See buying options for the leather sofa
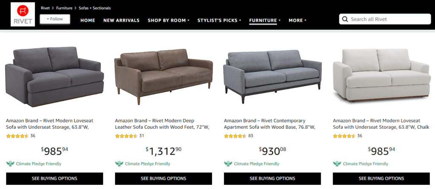The height and width of the screenshot is (189, 435). [164, 178]
